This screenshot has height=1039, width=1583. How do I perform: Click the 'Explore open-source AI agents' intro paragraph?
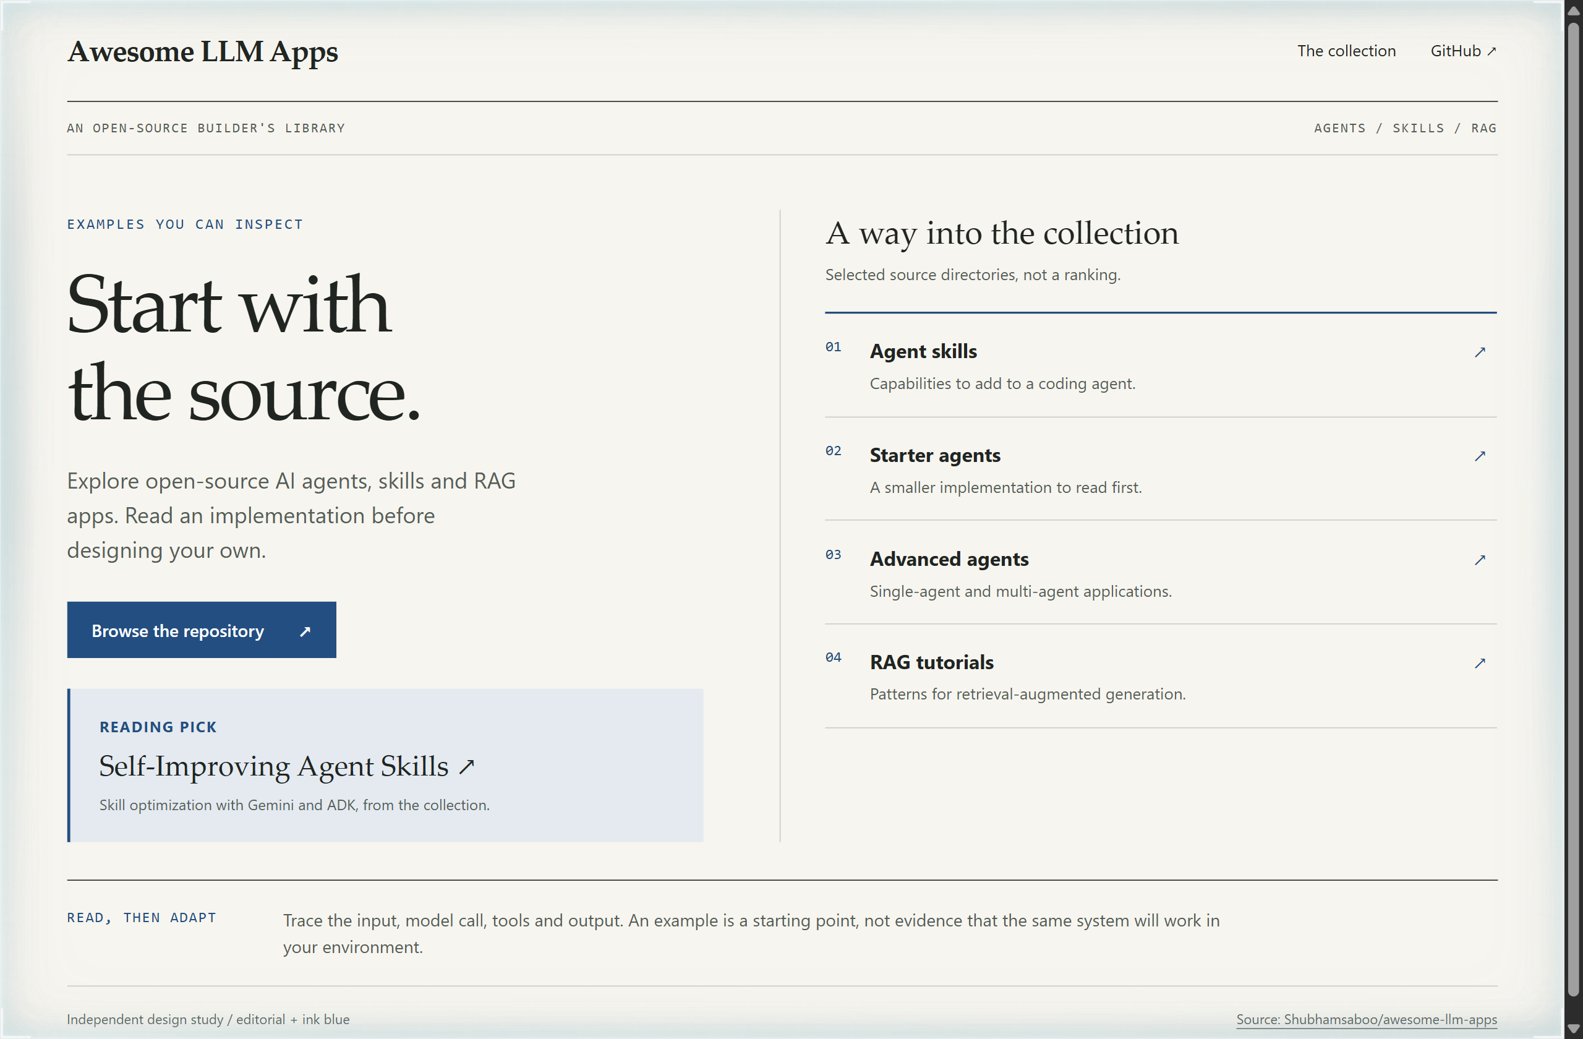pos(291,516)
